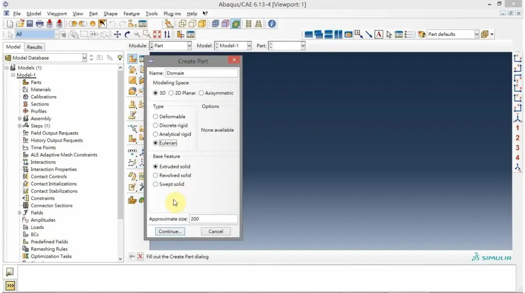
Task: Select the Pan View tool
Action: 117,34
